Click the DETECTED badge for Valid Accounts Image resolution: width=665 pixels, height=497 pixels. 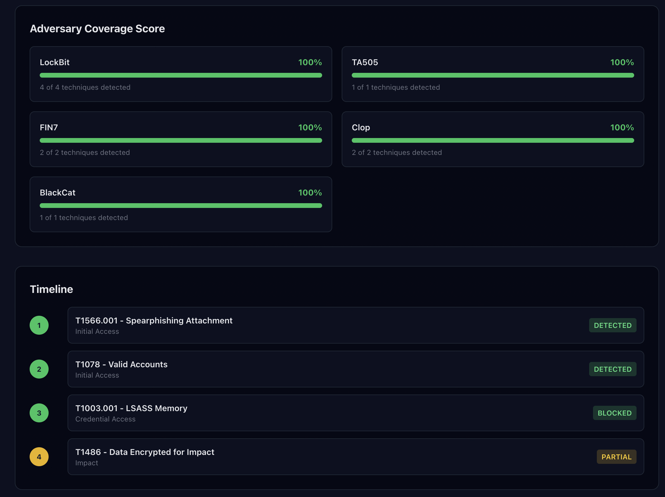613,369
